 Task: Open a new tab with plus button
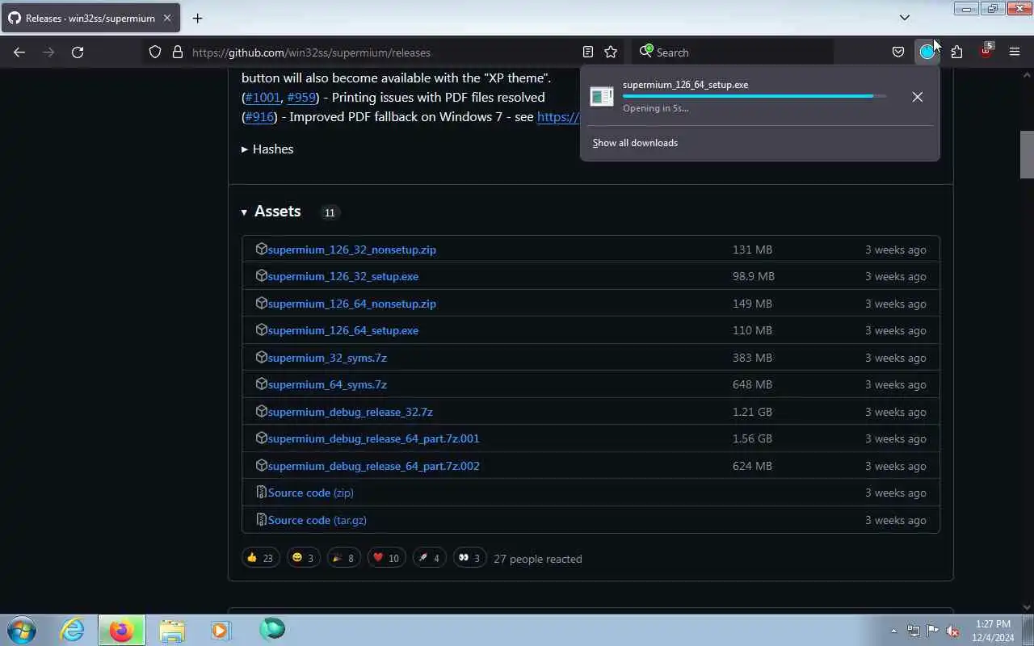point(197,18)
